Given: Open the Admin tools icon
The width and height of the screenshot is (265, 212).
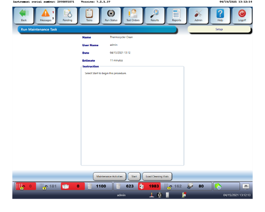Looking at the screenshot, I should point(198,14).
